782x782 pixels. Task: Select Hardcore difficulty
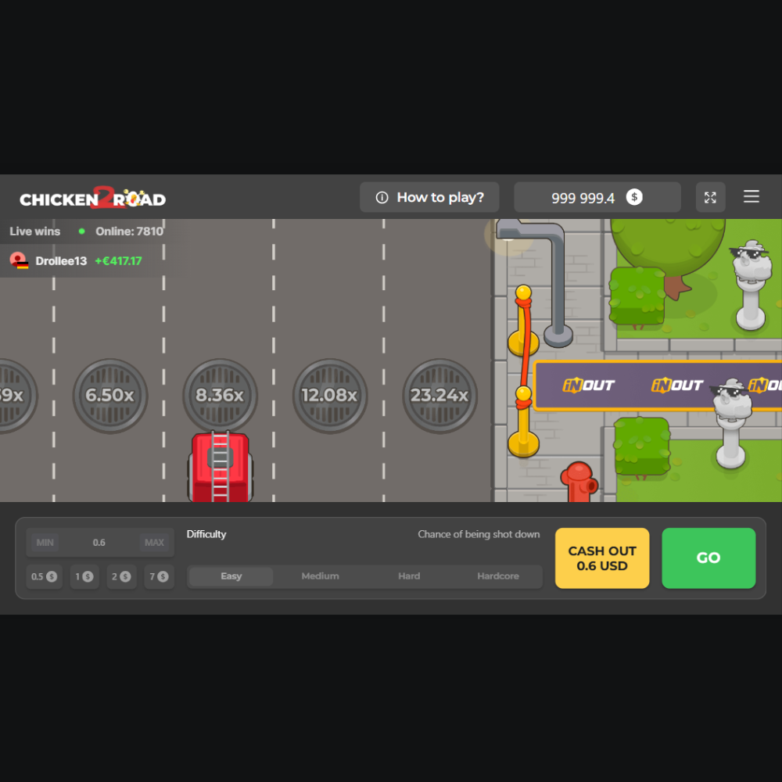tap(498, 576)
